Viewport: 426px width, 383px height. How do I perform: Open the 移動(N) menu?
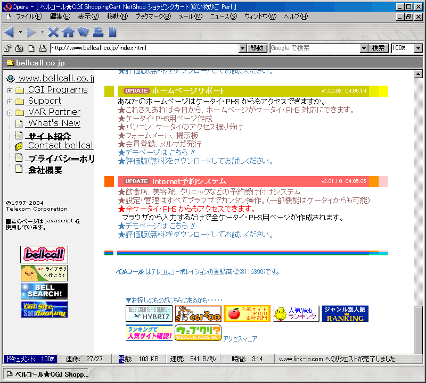tap(117, 16)
